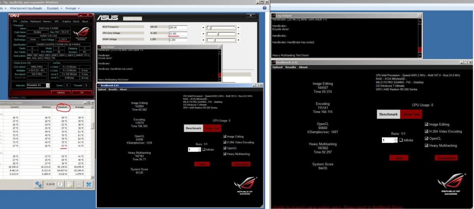Click the clock icon in Sensor Status toolbar

tap(59, 184)
